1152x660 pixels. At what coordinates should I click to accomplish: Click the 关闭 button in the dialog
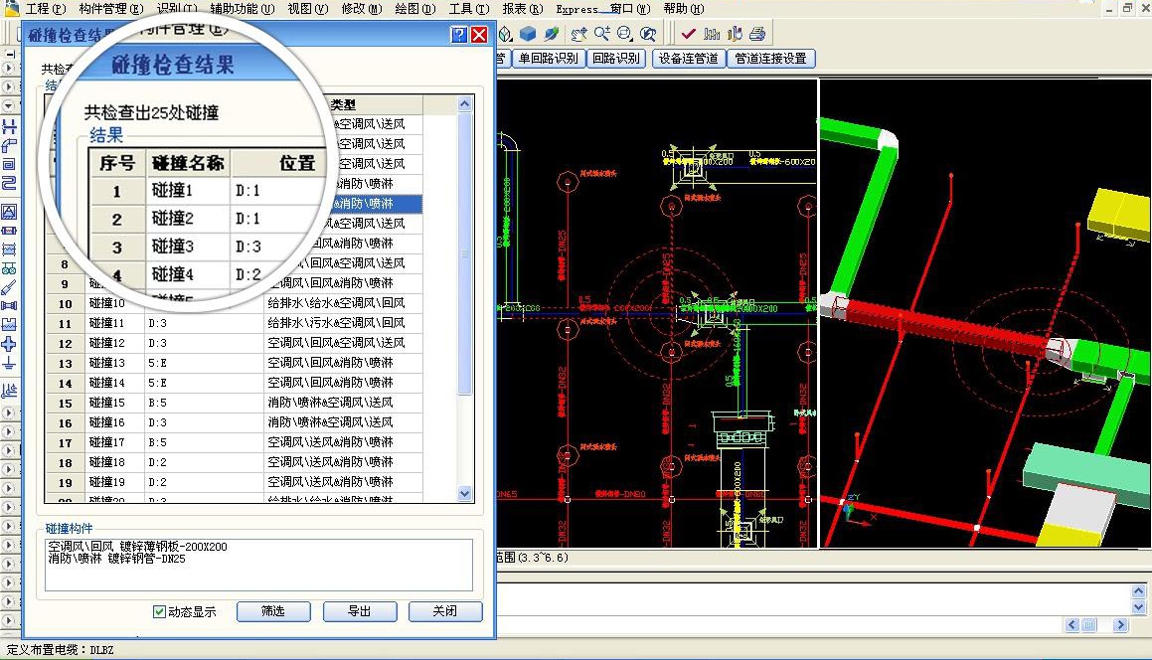coord(445,611)
